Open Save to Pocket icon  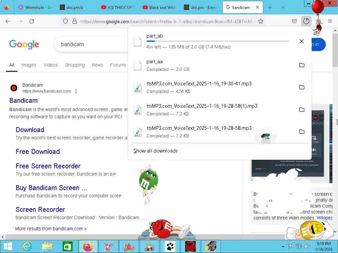pos(294,21)
